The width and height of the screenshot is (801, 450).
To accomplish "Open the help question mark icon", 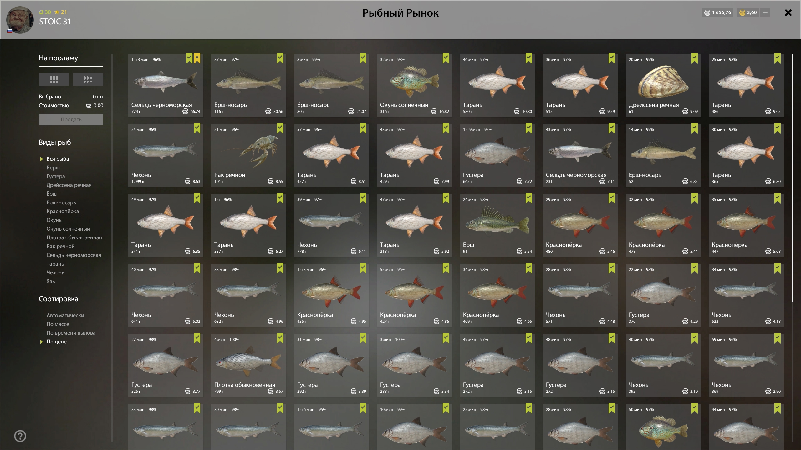I will [20, 436].
